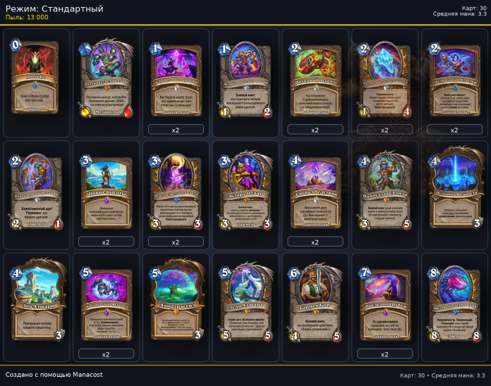
Task: Click the 7-mana crystal on Последний рубеж
Action: 364,273
